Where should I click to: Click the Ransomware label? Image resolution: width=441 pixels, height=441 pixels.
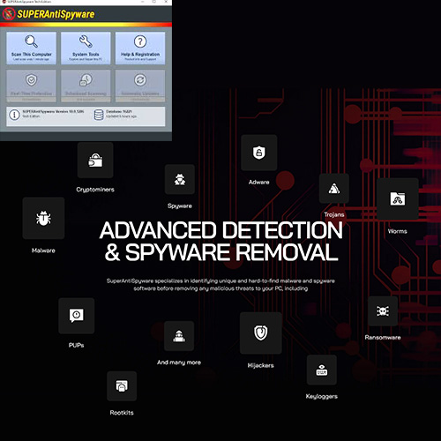pyautogui.click(x=383, y=338)
